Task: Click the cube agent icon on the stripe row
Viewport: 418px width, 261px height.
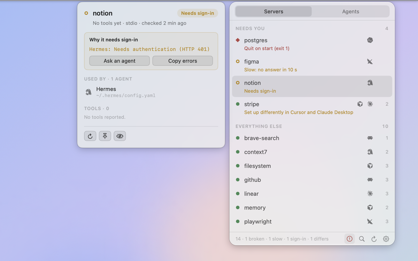Action: 360,104
